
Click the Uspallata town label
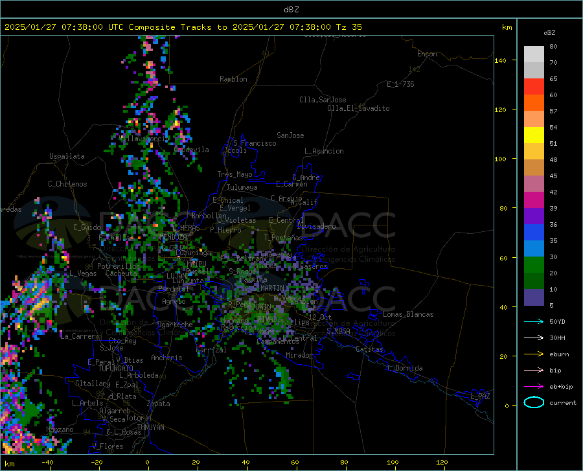coord(67,156)
